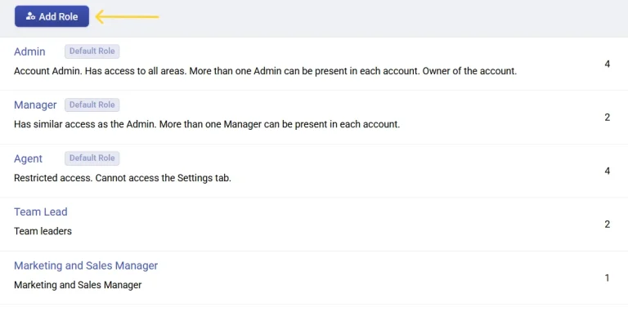
Task: Click the description under Marketing and Sales Manager
Action: coord(78,285)
